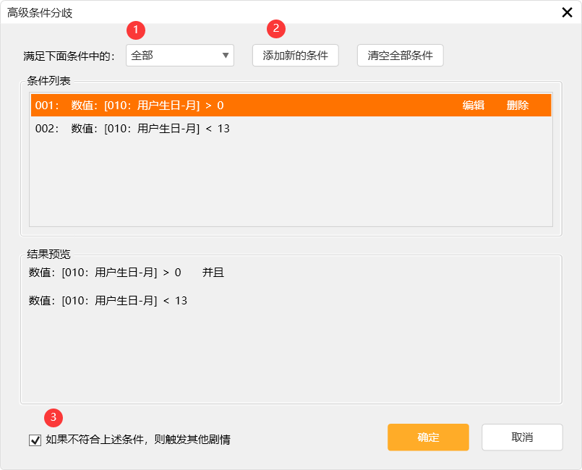Click the red number 1 badge

(x=136, y=30)
